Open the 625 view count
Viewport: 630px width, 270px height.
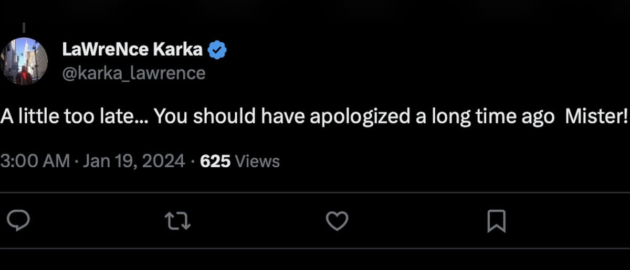pos(215,161)
